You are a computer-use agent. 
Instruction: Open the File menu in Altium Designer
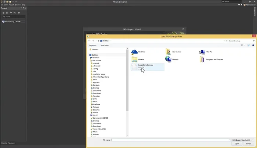tap(2, 5)
